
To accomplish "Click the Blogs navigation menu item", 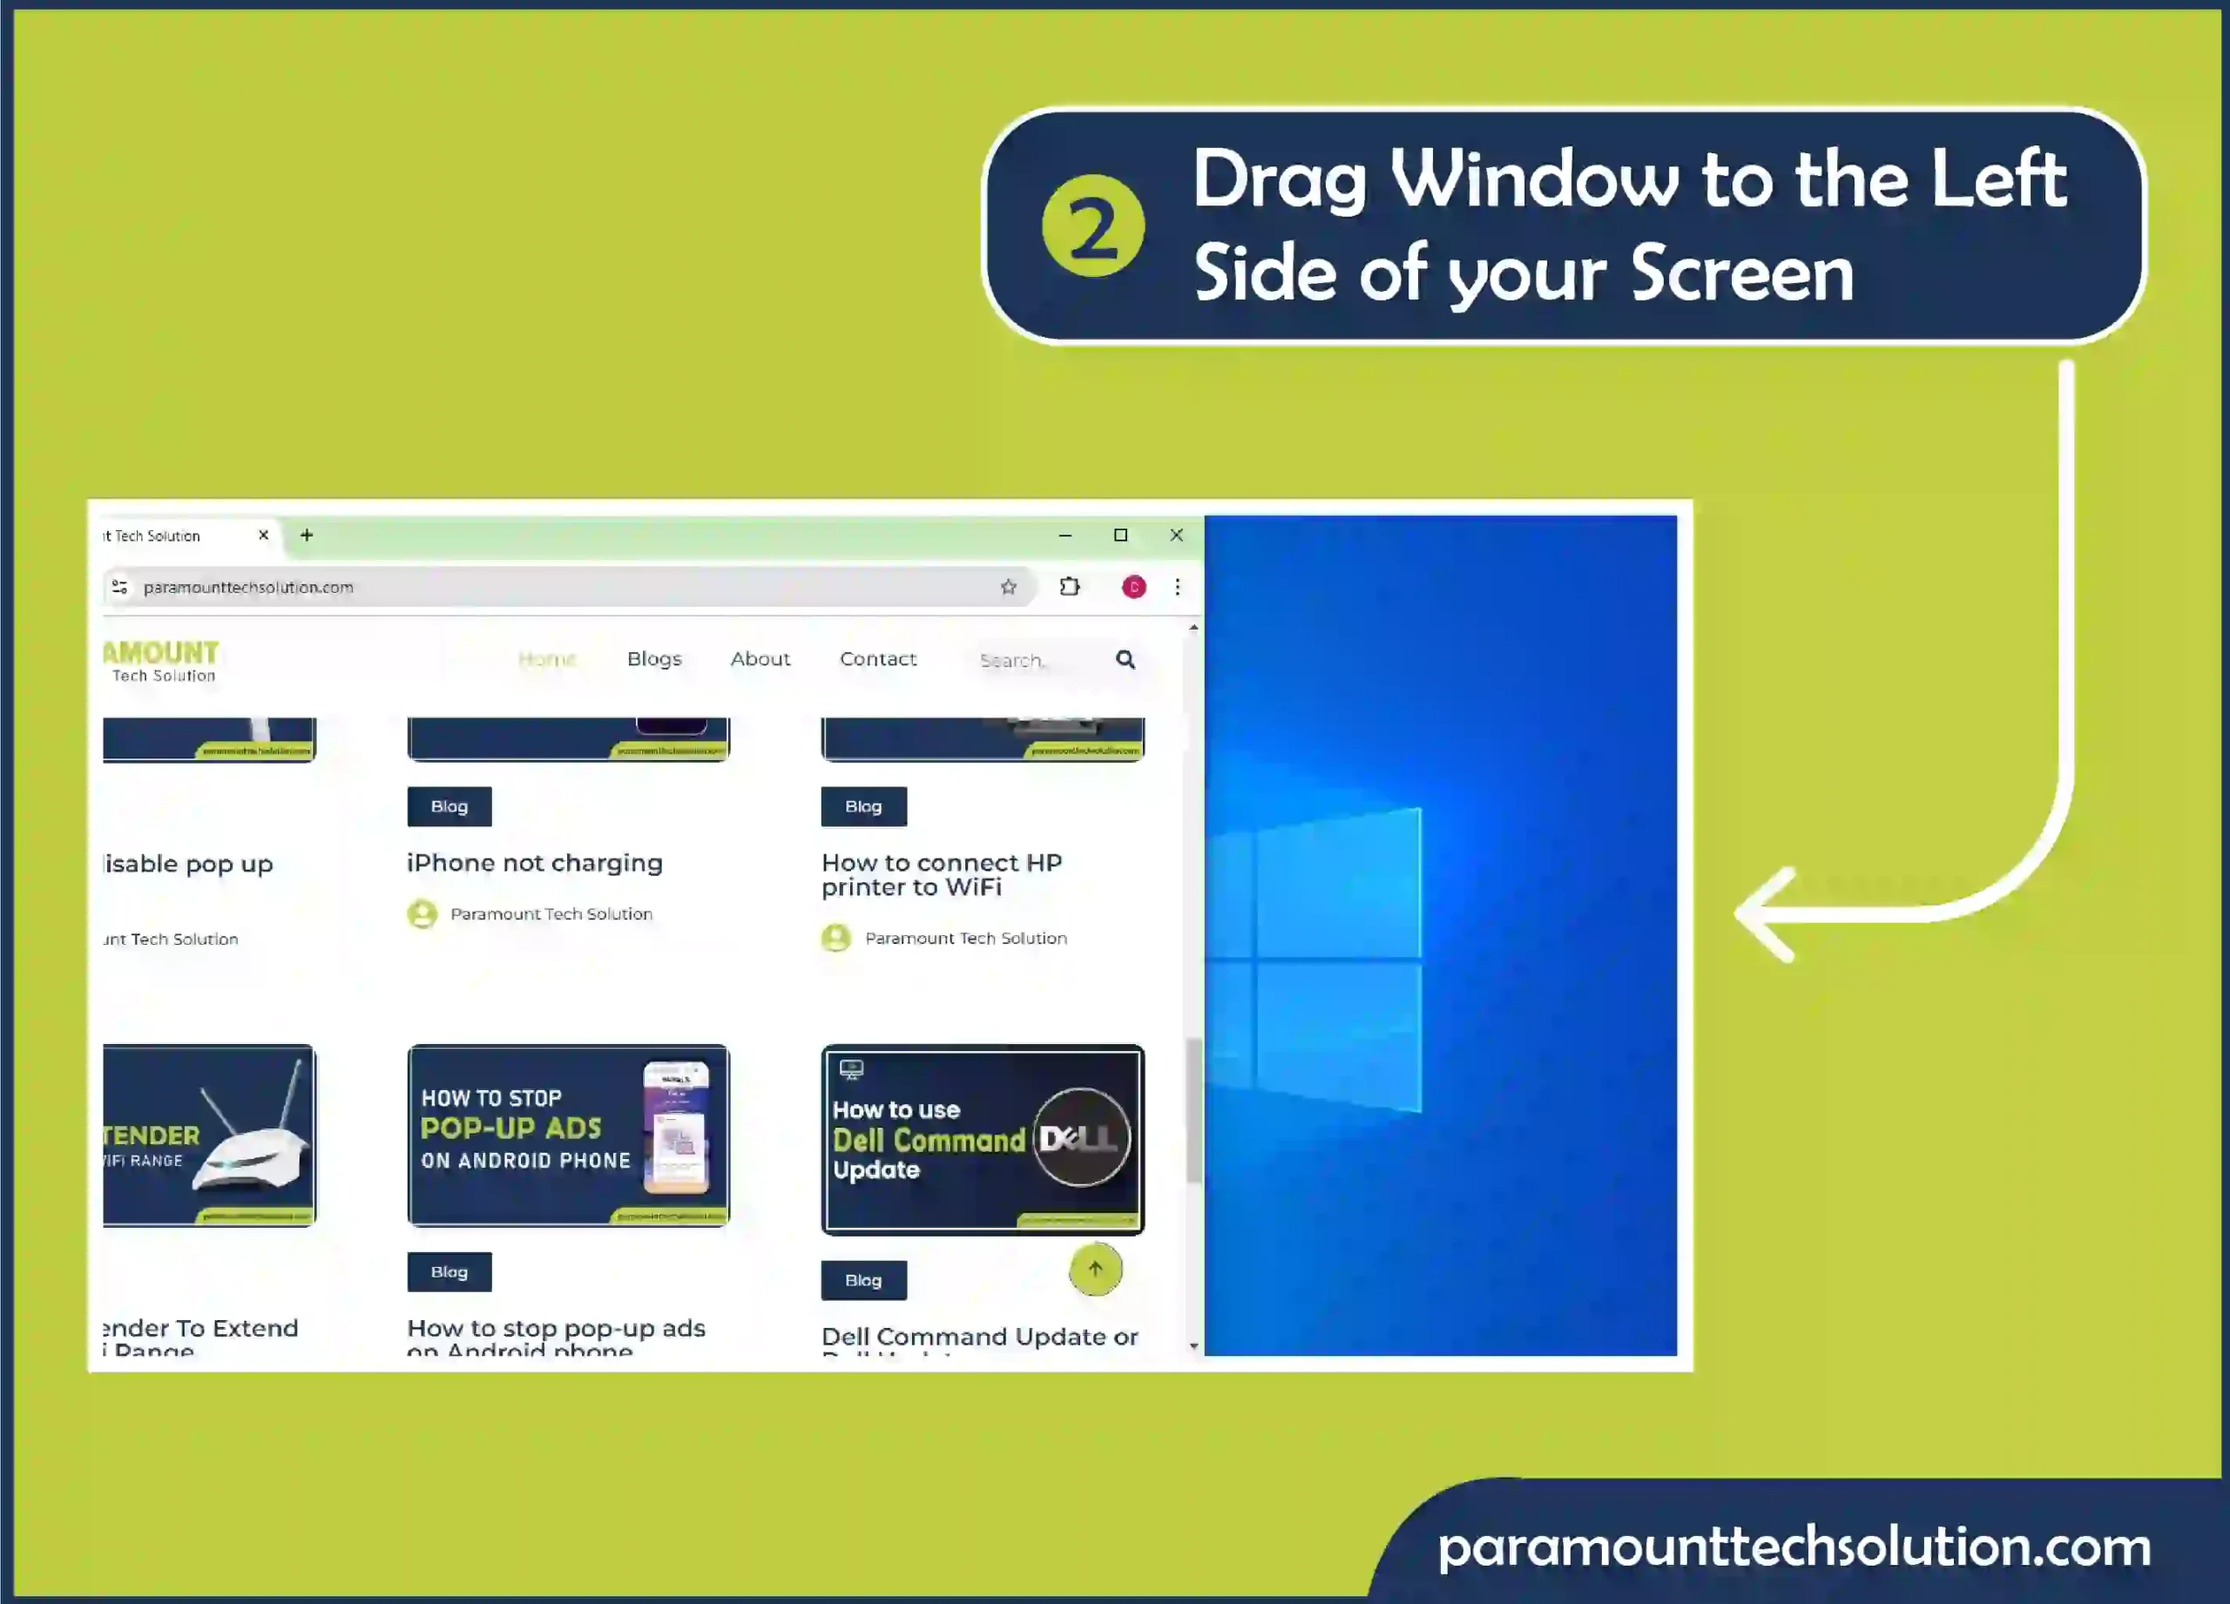I will click(x=654, y=659).
